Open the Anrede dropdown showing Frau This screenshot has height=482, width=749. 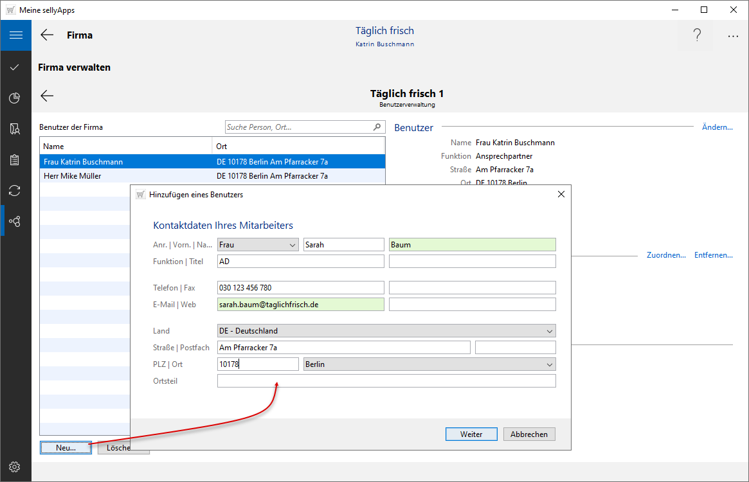tap(258, 245)
